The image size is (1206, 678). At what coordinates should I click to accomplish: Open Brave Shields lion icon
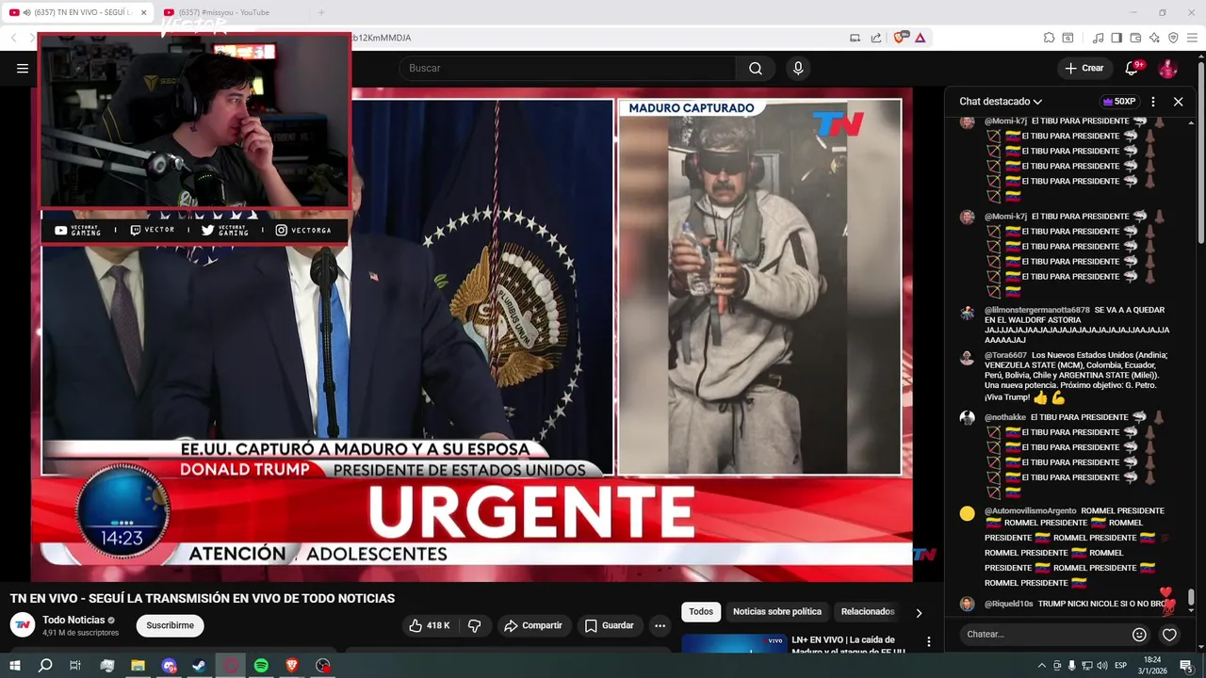(x=901, y=38)
